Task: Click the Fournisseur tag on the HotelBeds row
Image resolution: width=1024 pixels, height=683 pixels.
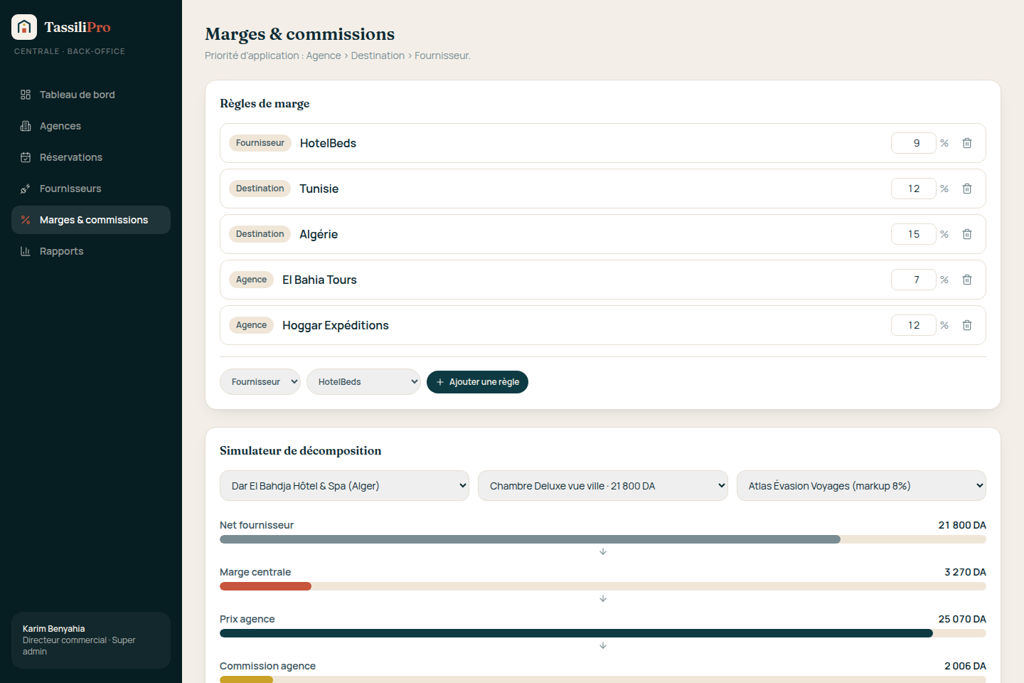Action: tap(260, 143)
